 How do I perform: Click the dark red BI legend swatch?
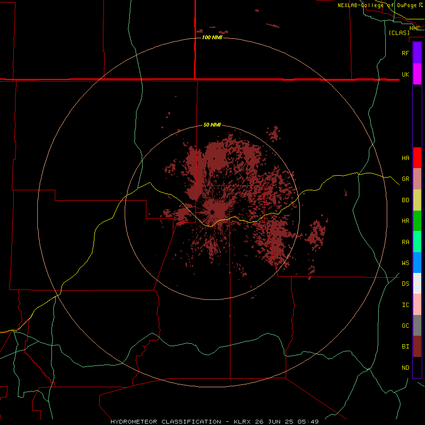417,347
